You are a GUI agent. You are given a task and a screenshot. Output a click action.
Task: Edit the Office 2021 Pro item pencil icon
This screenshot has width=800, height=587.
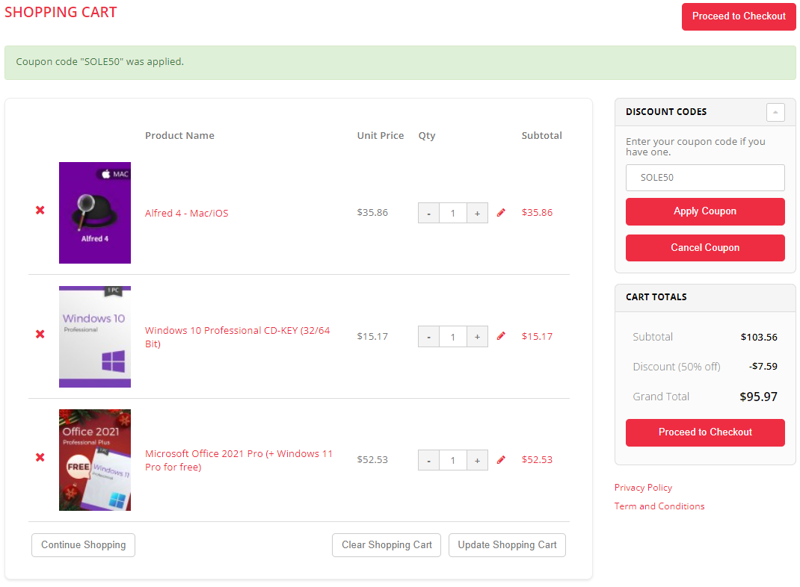click(501, 459)
